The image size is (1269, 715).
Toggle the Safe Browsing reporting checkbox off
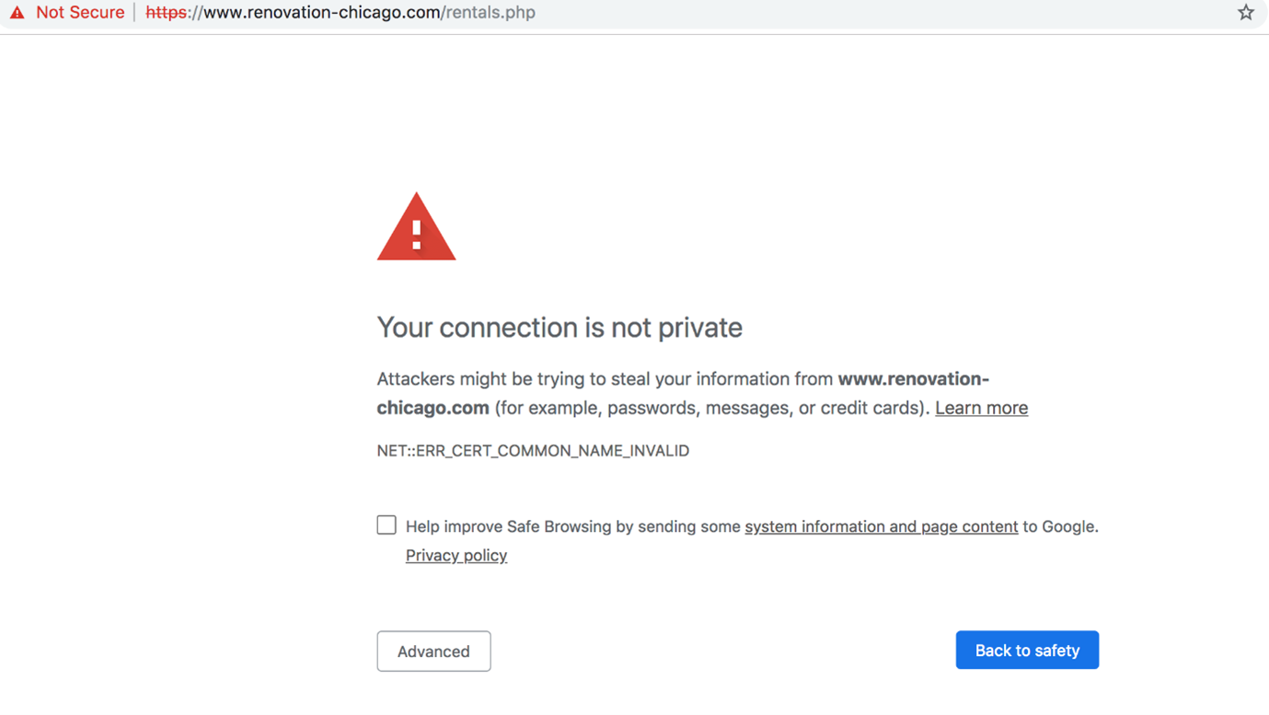point(386,525)
